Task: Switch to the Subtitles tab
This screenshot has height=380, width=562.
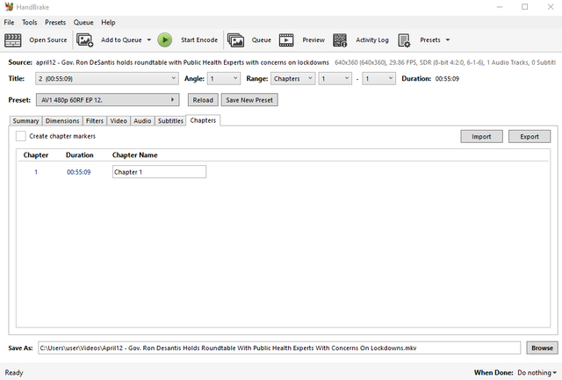Action: pos(170,121)
